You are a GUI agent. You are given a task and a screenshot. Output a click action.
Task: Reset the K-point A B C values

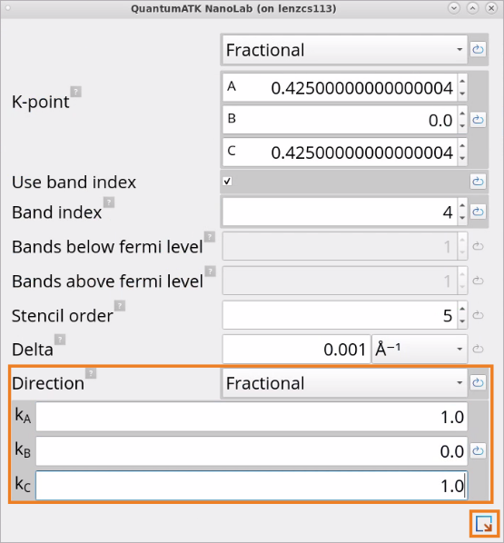coord(478,120)
